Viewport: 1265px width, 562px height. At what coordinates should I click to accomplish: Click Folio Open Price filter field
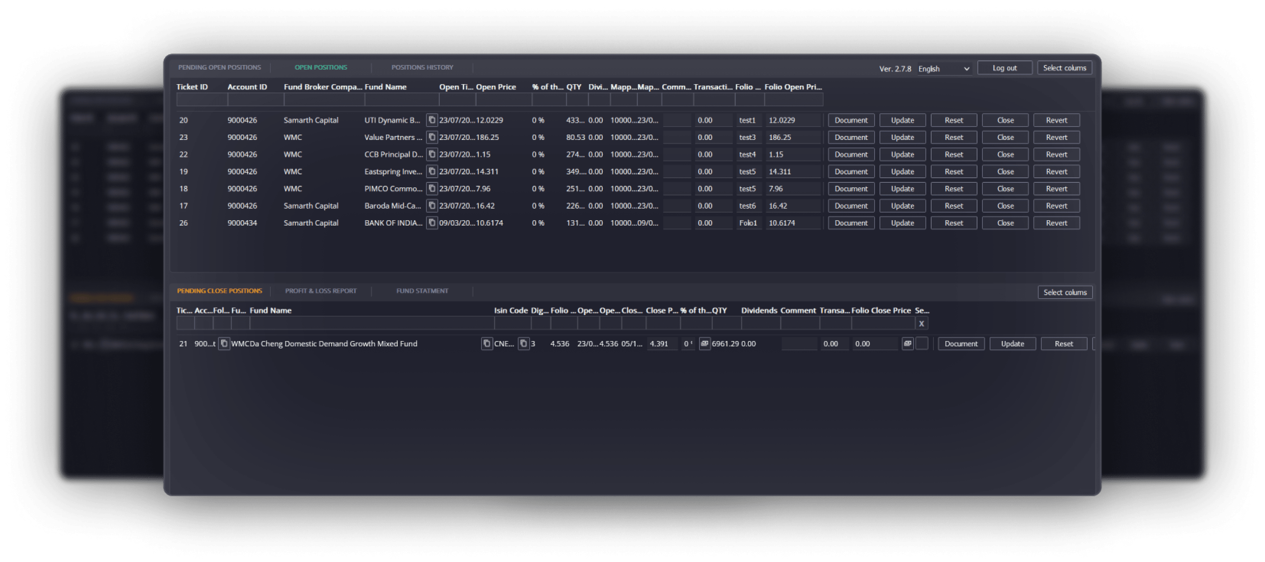793,100
